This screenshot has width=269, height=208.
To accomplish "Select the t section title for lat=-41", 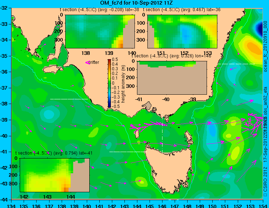I will (x=54, y=153).
